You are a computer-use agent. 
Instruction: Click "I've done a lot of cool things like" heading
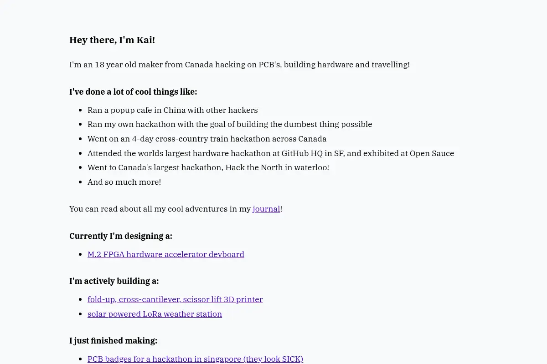pyautogui.click(x=133, y=92)
